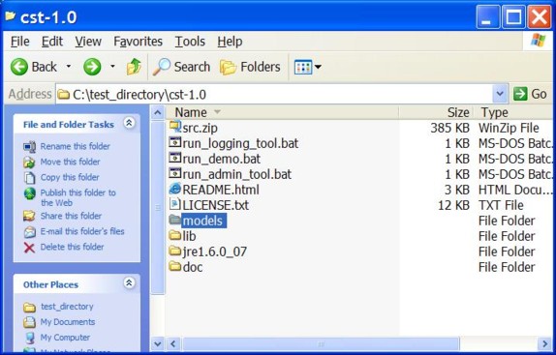
Task: Click the green Back arrow icon
Action: [x=18, y=67]
